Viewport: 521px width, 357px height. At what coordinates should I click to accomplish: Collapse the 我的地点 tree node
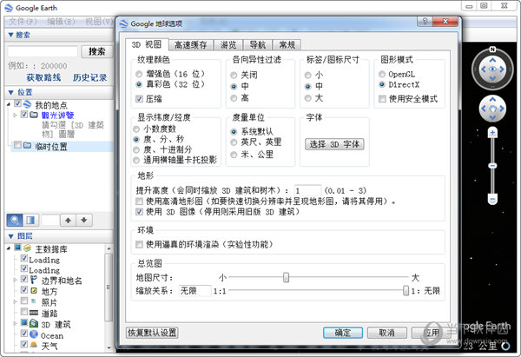click(x=9, y=105)
